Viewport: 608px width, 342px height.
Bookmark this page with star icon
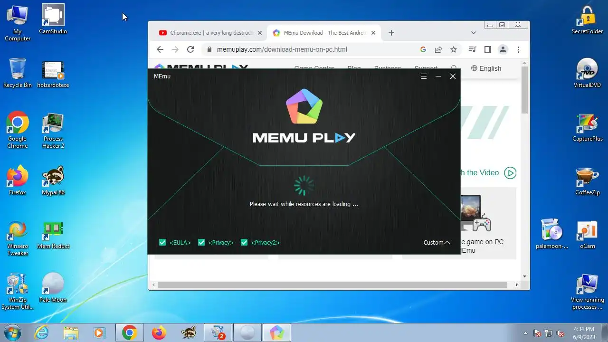[454, 49]
